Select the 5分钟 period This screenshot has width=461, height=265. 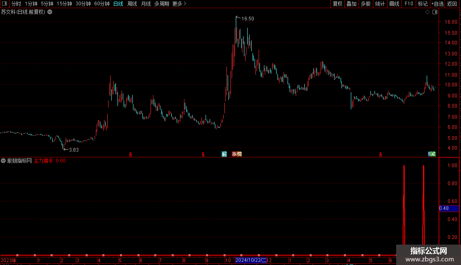point(47,4)
